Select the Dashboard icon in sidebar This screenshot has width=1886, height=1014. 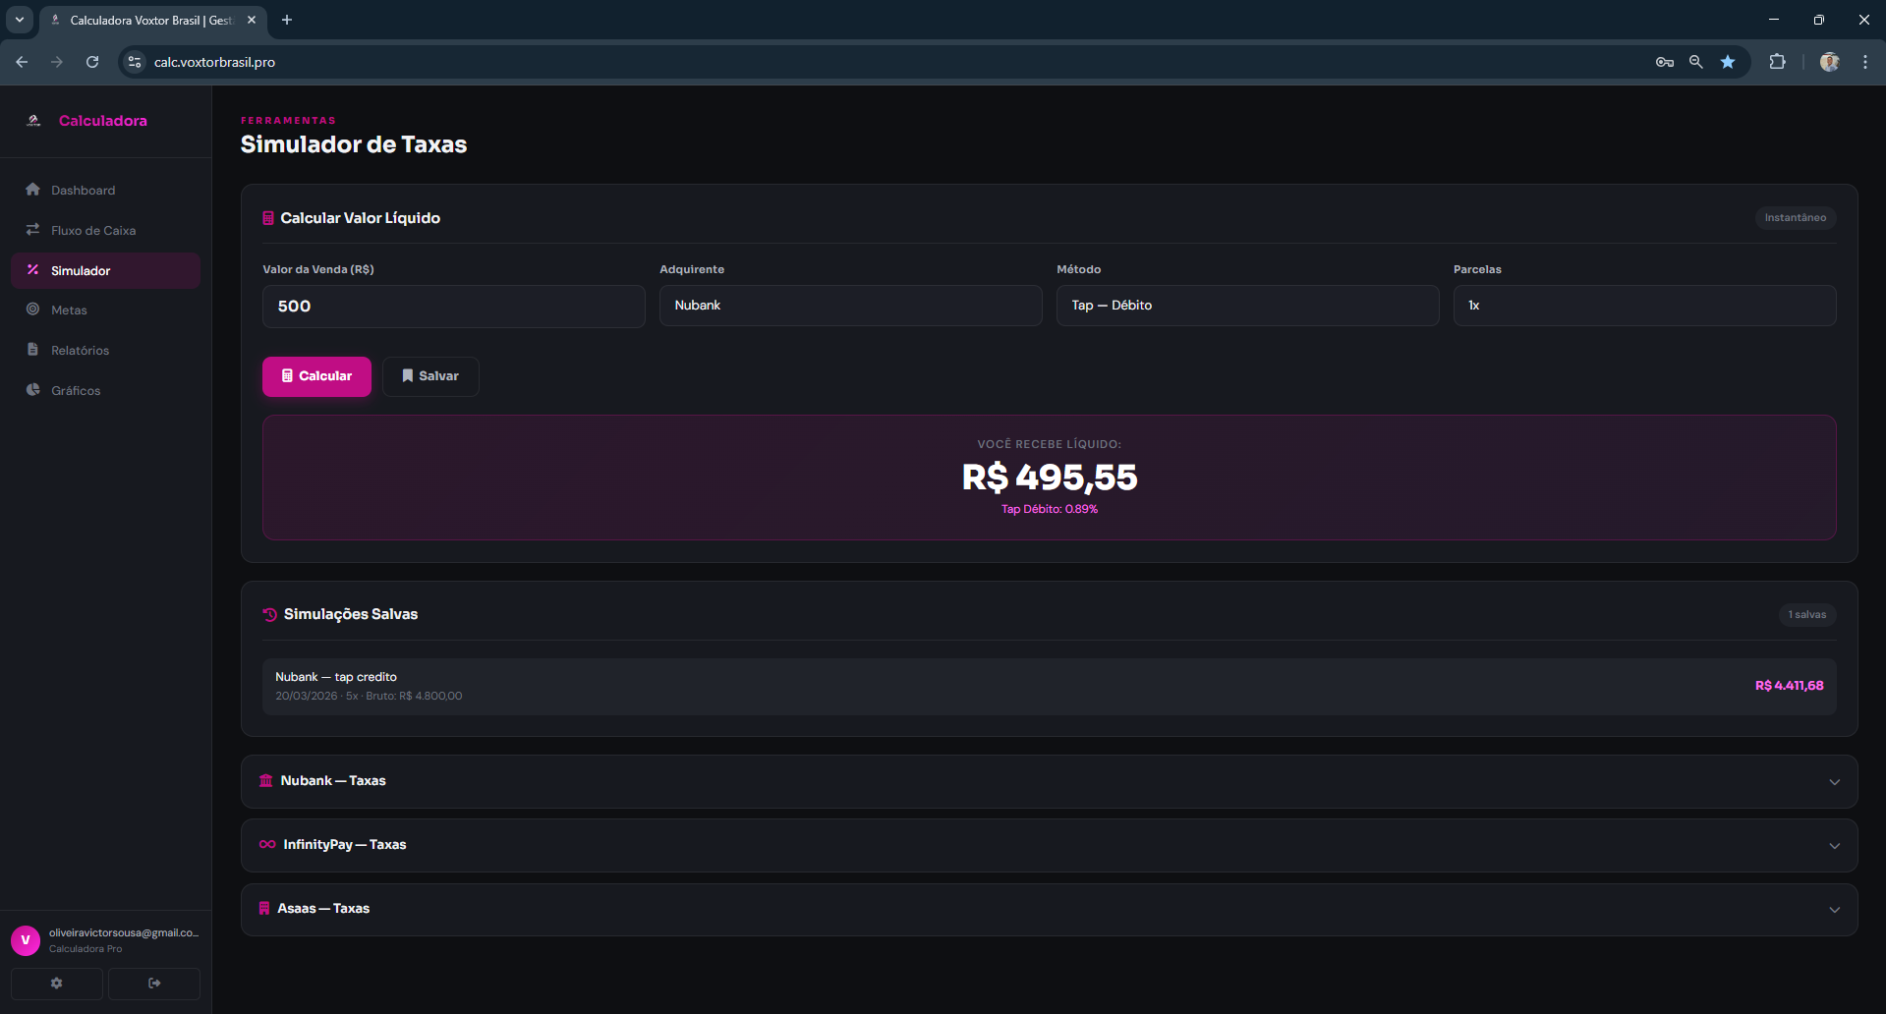(x=33, y=190)
